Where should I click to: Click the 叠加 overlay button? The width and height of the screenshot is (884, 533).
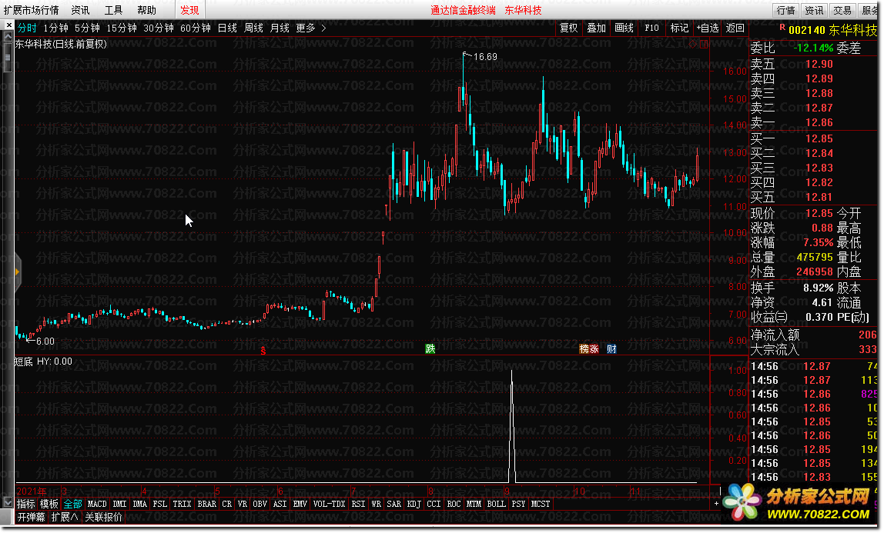coord(597,28)
